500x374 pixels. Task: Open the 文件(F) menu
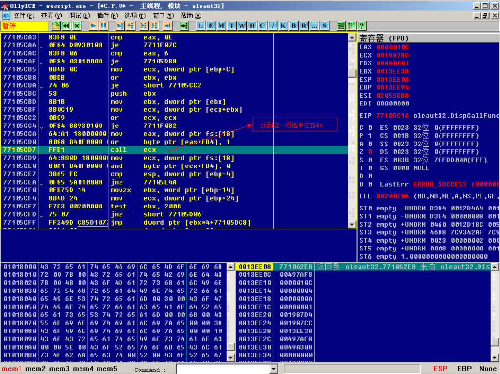pyautogui.click(x=23, y=16)
